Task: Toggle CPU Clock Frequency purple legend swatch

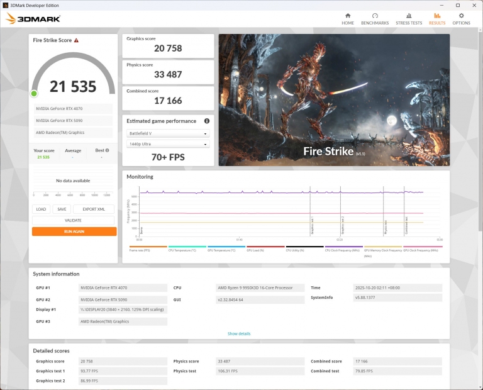Action: (343, 247)
